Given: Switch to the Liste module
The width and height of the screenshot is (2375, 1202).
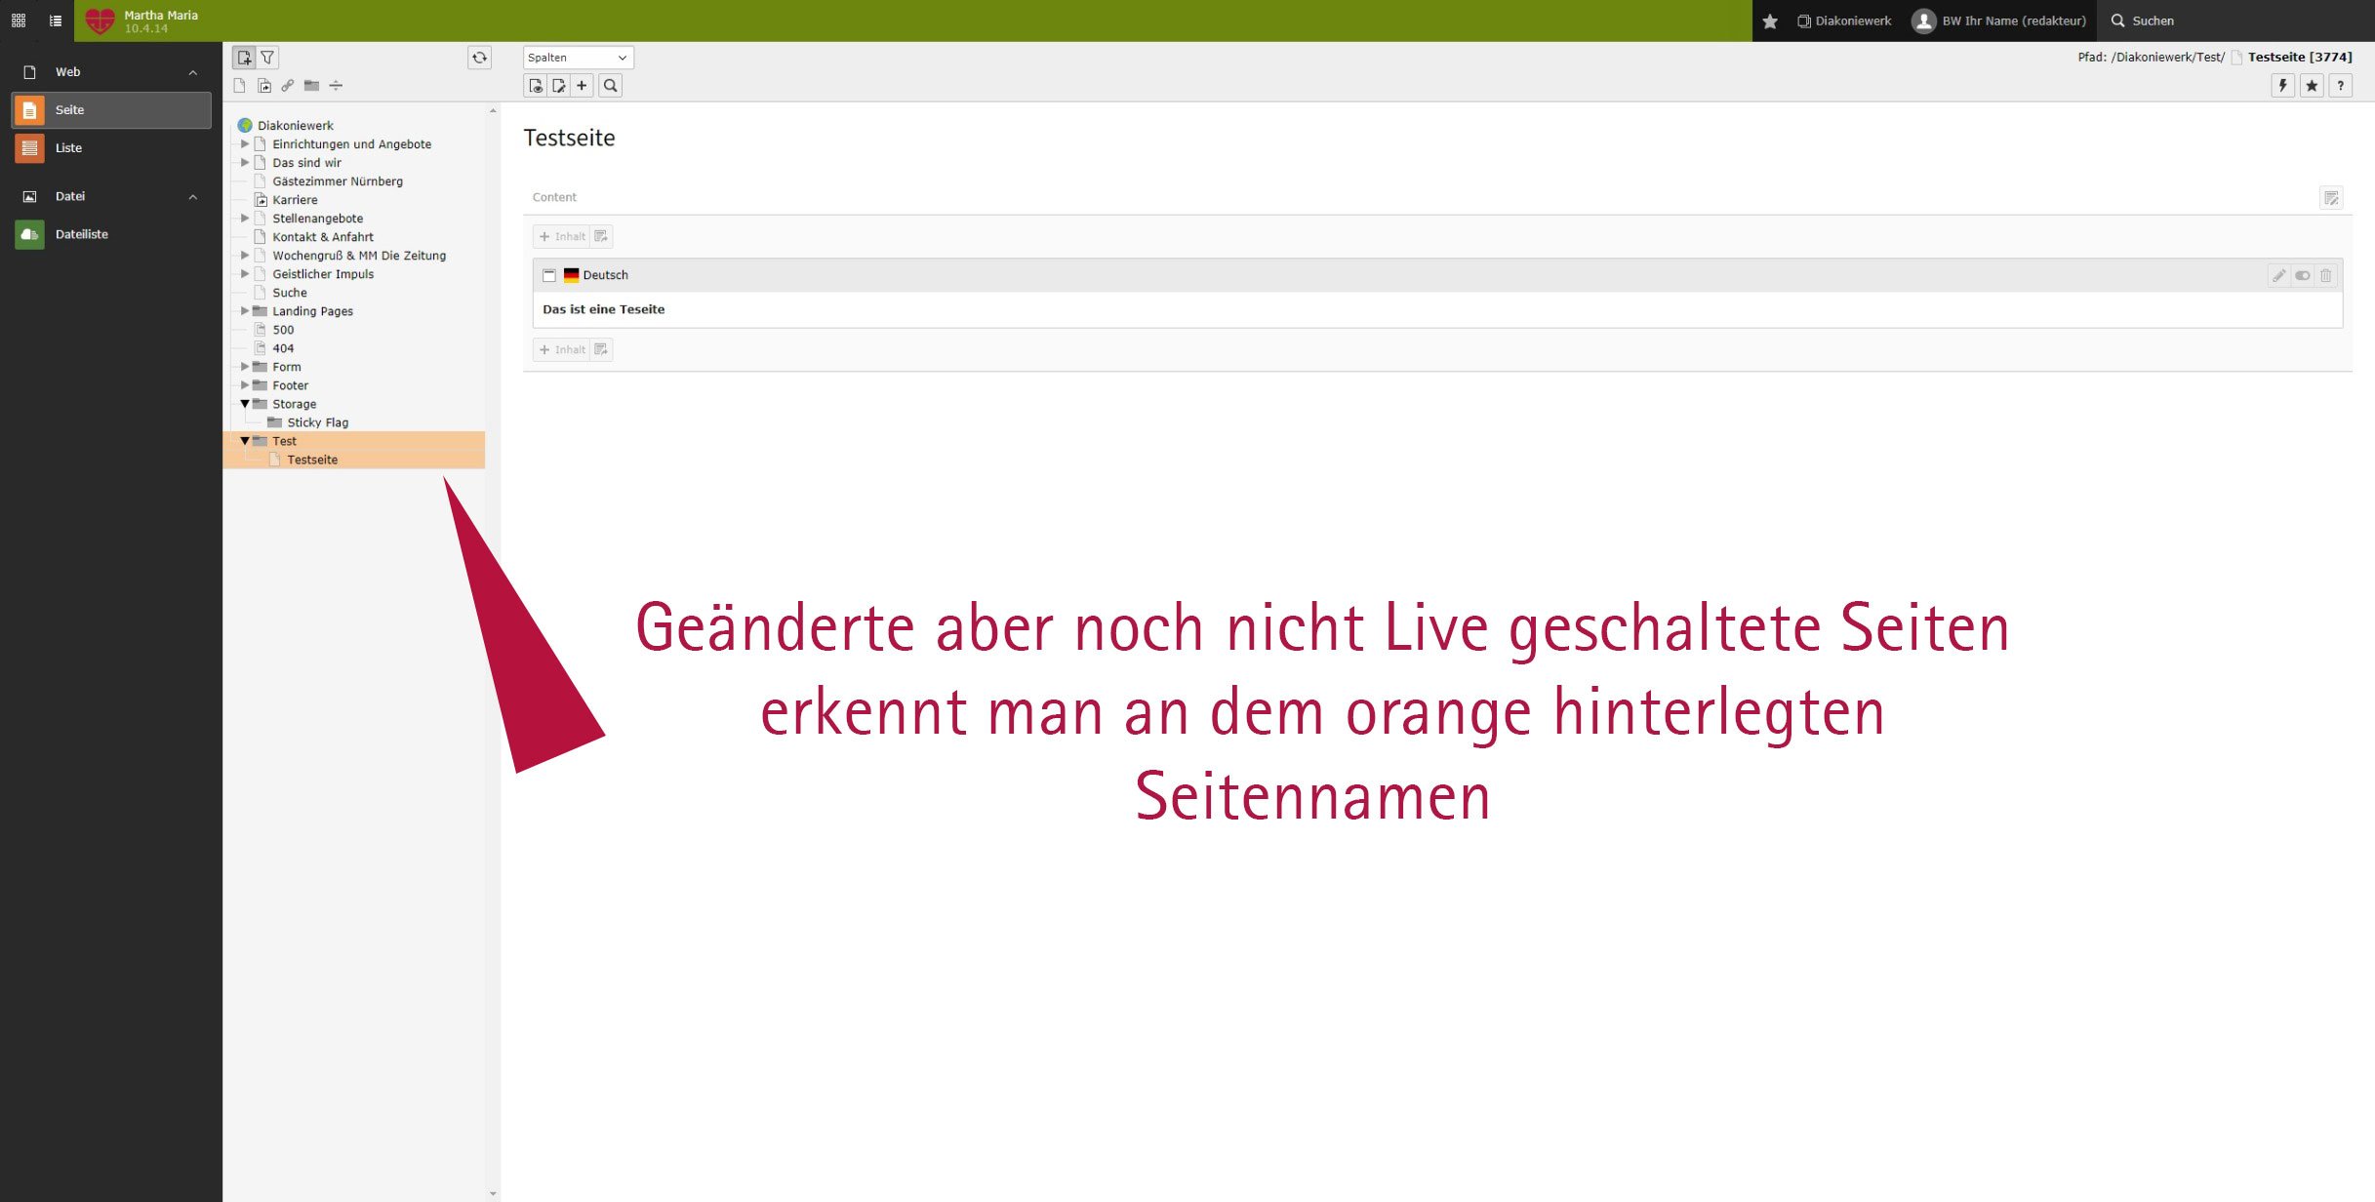Looking at the screenshot, I should [x=69, y=147].
